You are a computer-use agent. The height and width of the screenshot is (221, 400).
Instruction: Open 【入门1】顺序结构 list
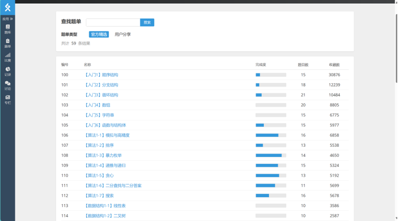coord(101,75)
